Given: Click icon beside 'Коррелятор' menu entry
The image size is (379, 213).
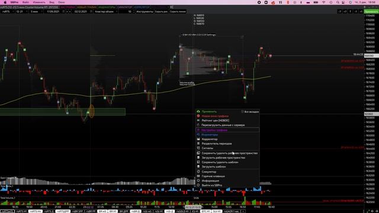Looking at the screenshot, I should pyautogui.click(x=198, y=139).
